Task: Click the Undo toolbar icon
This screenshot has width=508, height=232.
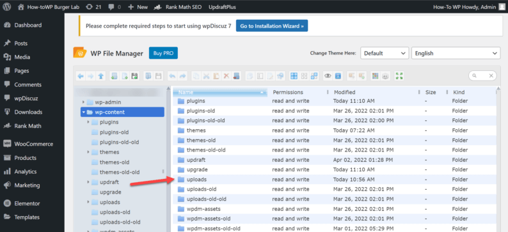Action: (x=172, y=76)
